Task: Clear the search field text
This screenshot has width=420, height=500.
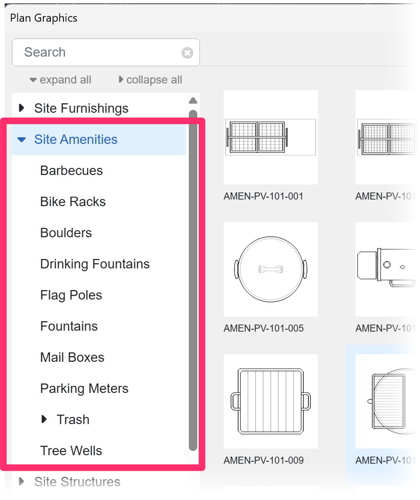Action: click(x=187, y=52)
